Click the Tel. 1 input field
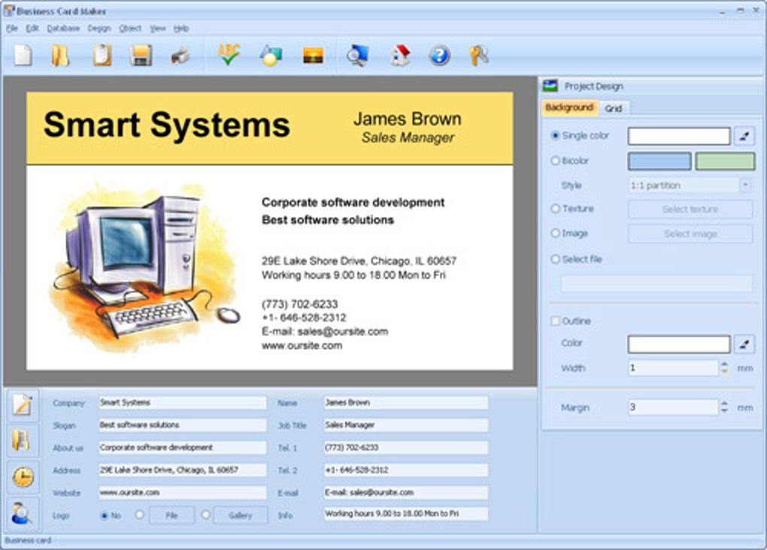 pyautogui.click(x=405, y=447)
